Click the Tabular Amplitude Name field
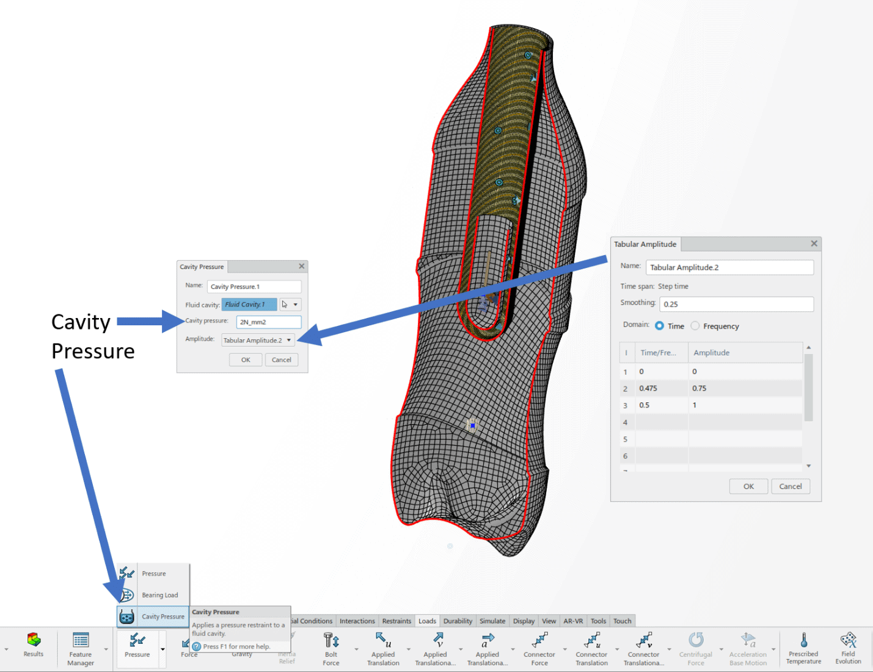Screen dimensions: 873x672 click(x=729, y=267)
